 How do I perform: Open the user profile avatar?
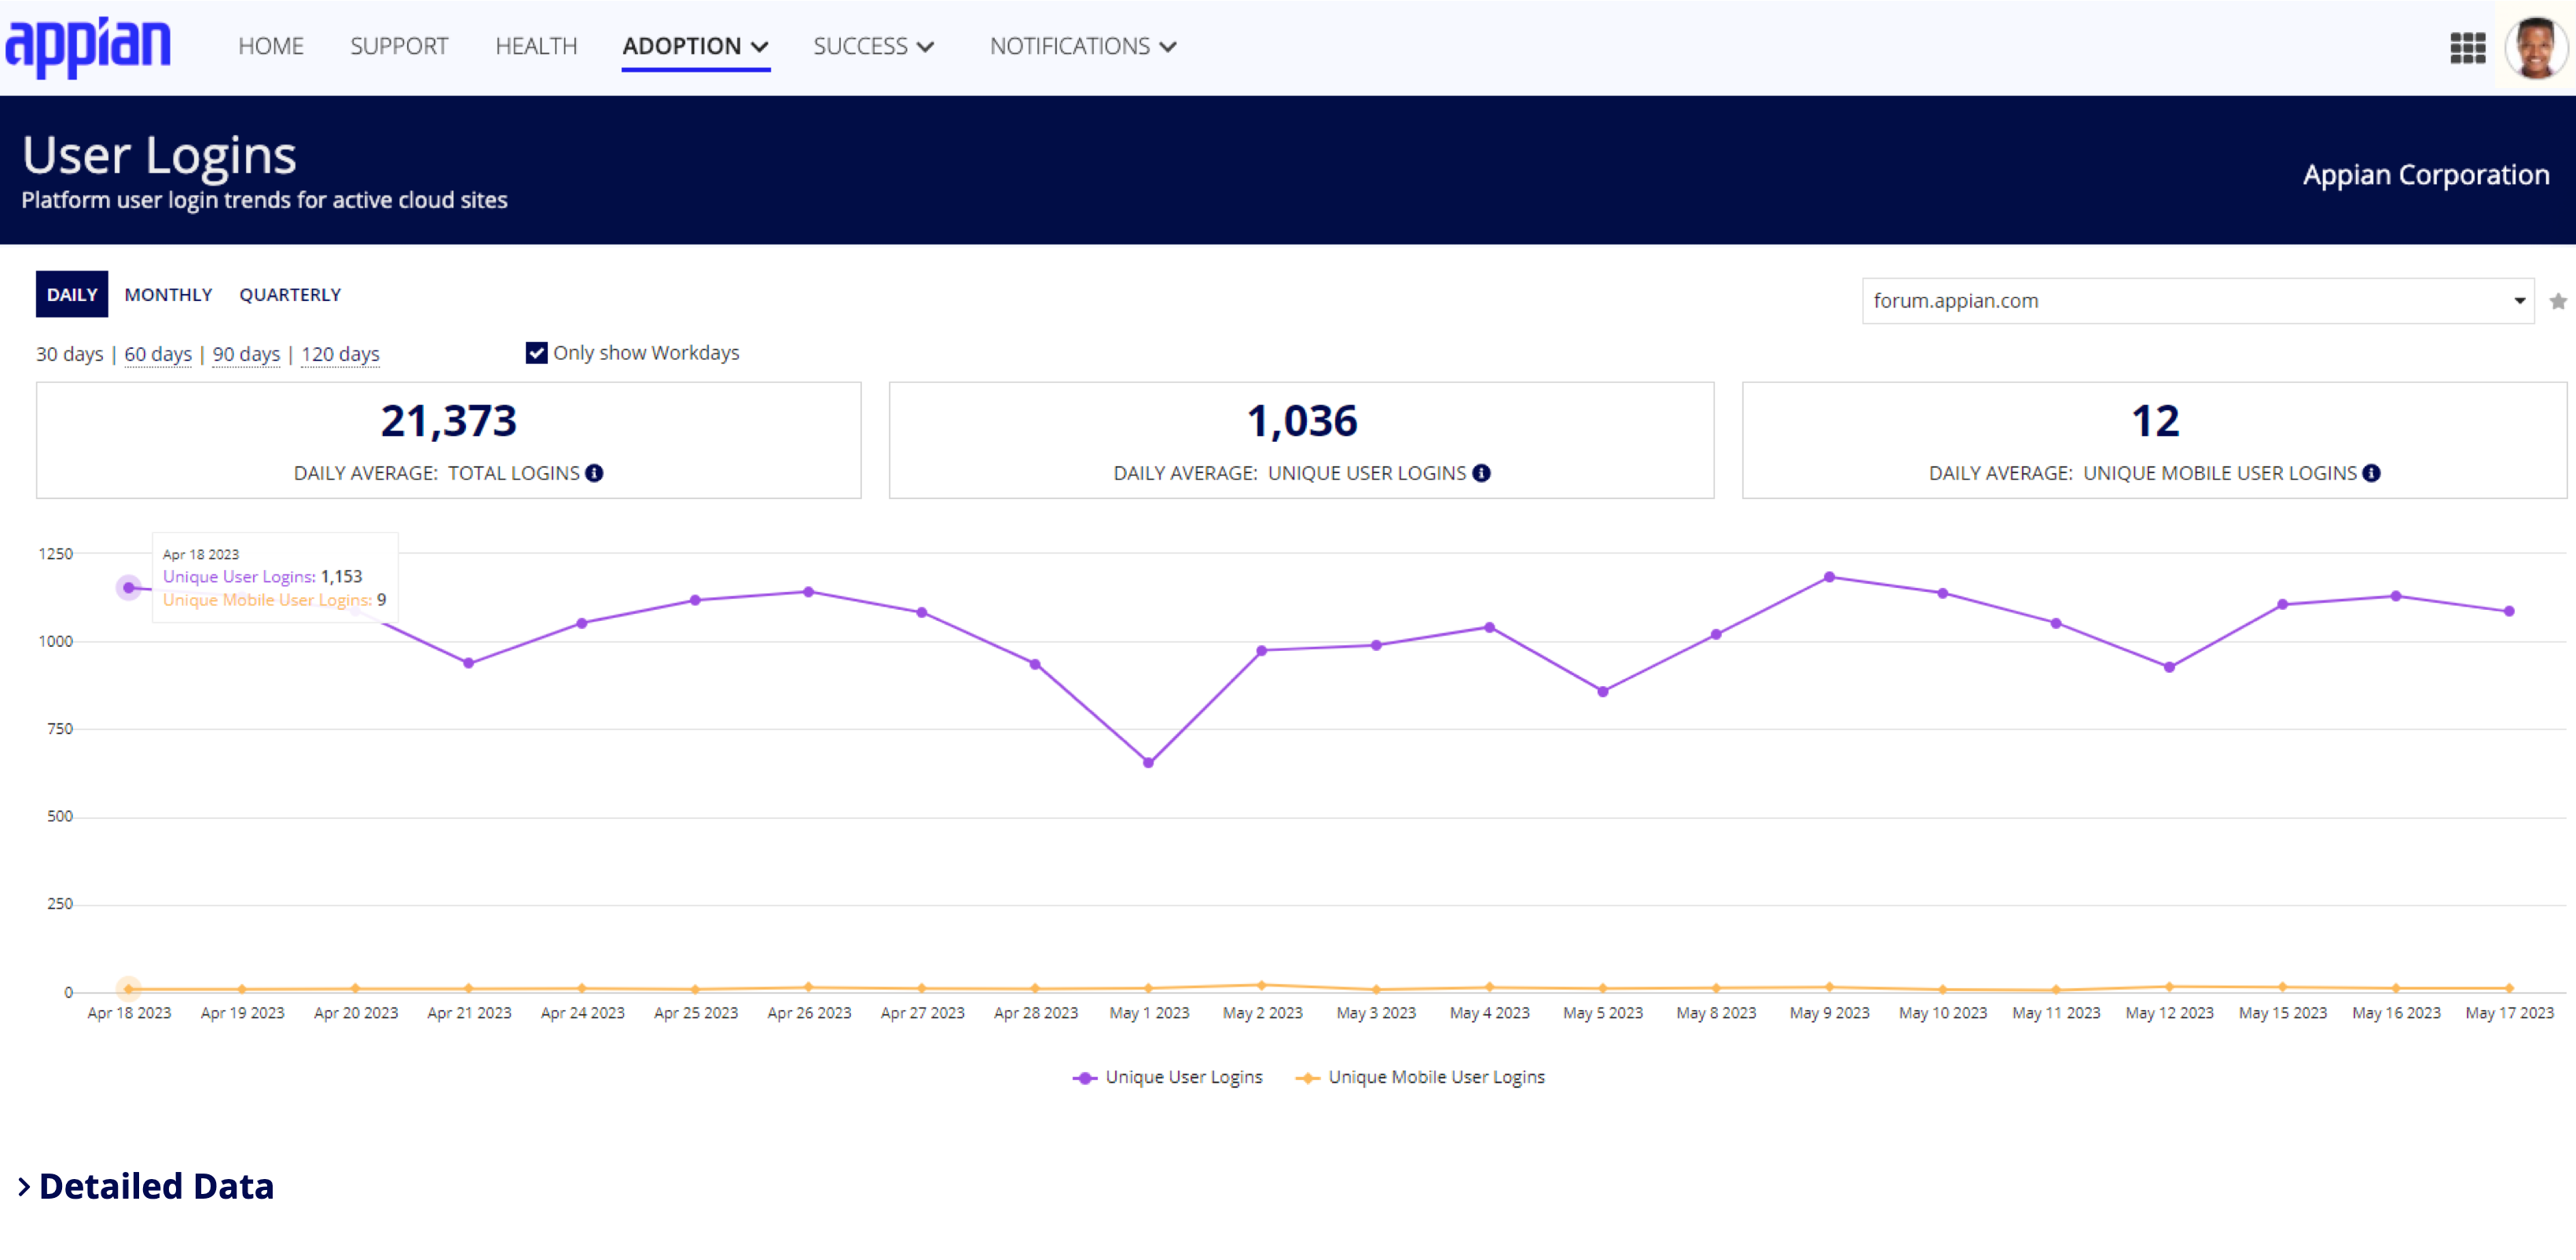pyautogui.click(x=2535, y=47)
